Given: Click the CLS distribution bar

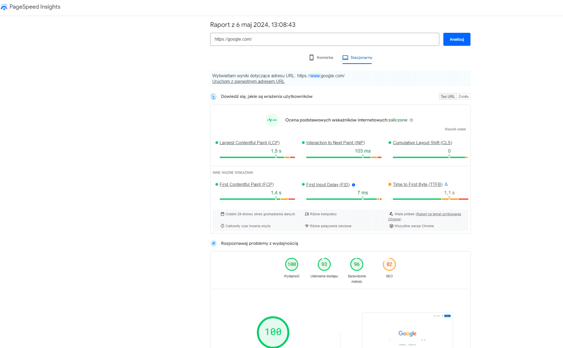Looking at the screenshot, I should [430, 157].
